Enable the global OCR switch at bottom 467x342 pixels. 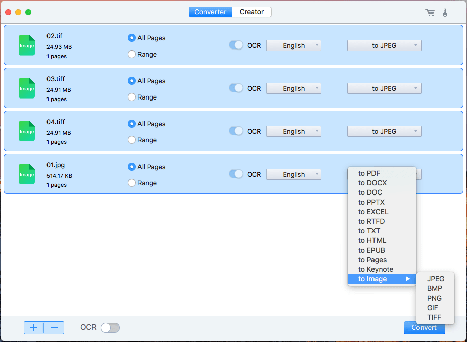[110, 328]
